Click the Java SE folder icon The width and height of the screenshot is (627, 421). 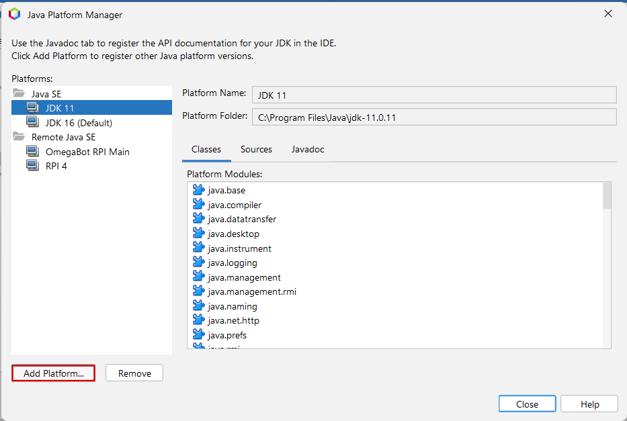coord(19,93)
